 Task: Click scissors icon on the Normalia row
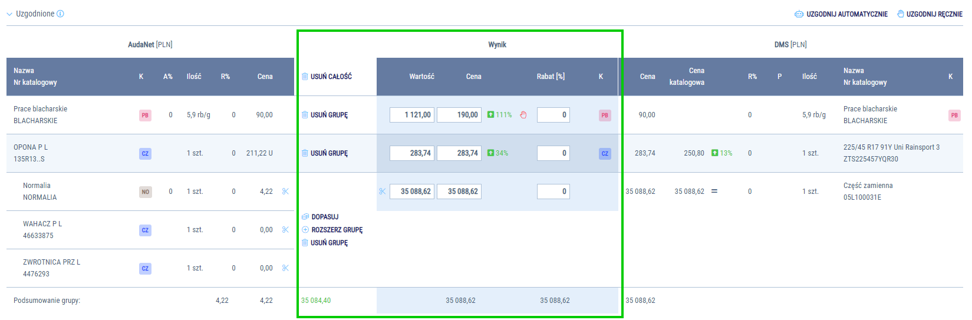coord(285,192)
